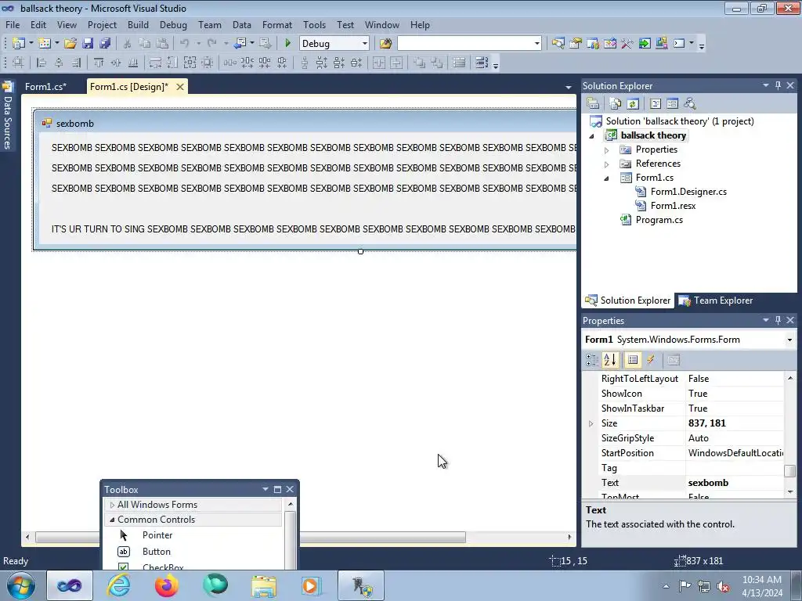Click the Toolbox wrench-and-hammer toolbar icon
802x601 pixels.
[x=627, y=44]
